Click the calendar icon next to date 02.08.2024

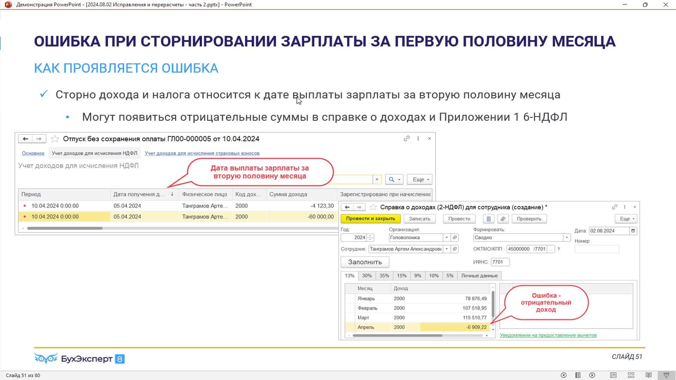point(633,231)
